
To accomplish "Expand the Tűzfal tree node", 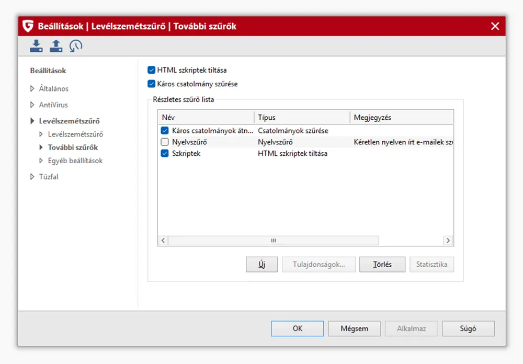I will (32, 177).
